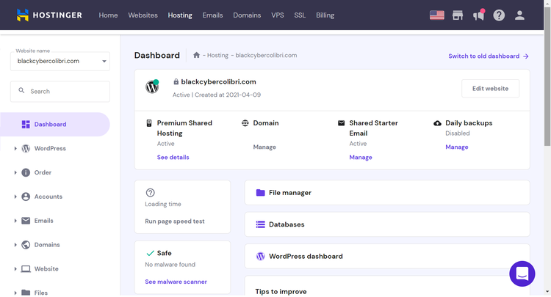Click Manage under Shared Starter Email
The width and height of the screenshot is (551, 297).
(361, 158)
